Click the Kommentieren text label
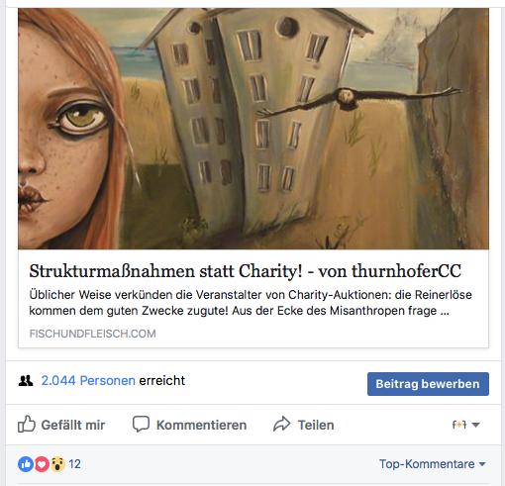 201,425
